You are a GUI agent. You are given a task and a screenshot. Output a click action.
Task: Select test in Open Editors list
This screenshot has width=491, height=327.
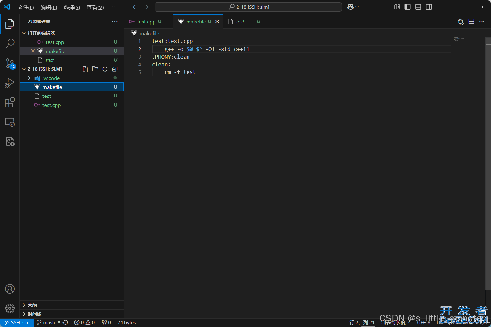pyautogui.click(x=72, y=60)
